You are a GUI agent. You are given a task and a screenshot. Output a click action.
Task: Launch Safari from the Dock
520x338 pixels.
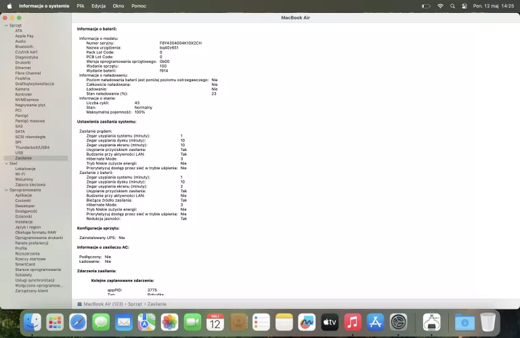[78, 322]
